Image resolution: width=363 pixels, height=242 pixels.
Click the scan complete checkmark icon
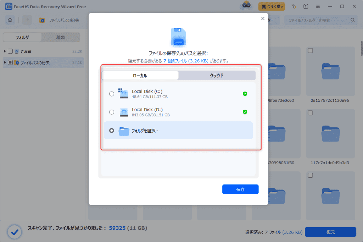point(15,232)
